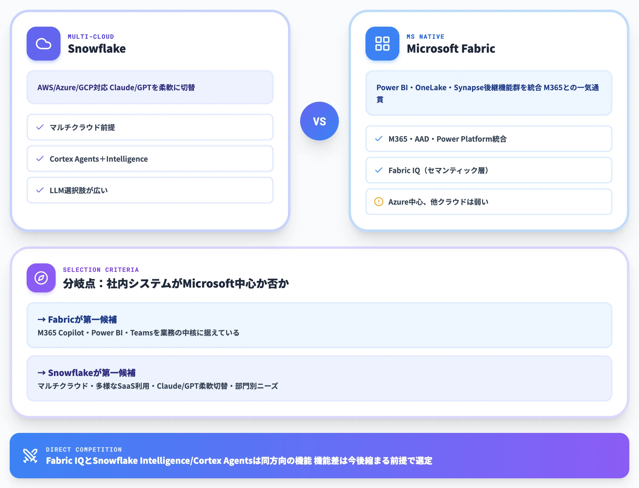Click the warning icon beside Azure中心
Screen dimensions: 639x488
(x=379, y=202)
